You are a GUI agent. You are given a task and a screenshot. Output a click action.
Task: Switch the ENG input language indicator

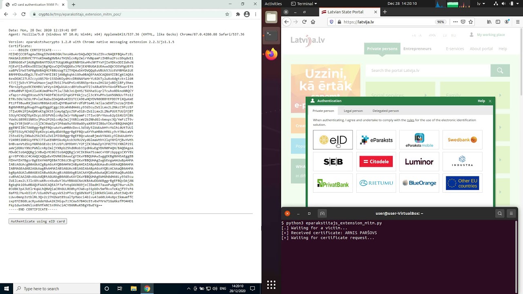point(223,288)
